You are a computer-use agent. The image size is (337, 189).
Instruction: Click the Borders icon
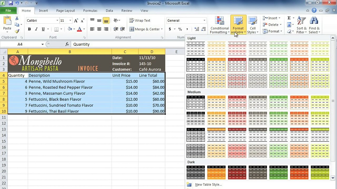[x=56, y=29]
